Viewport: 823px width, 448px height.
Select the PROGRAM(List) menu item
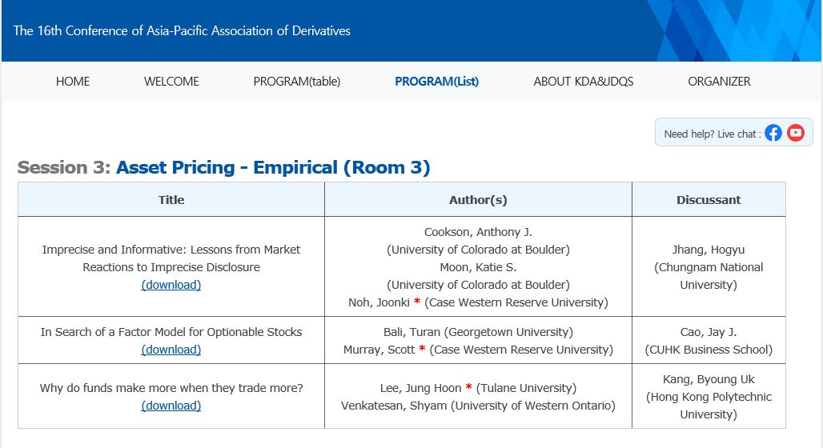pyautogui.click(x=436, y=82)
